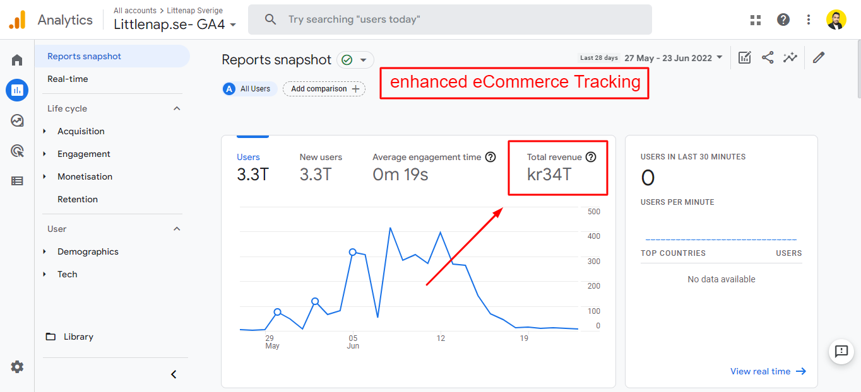Expand the Engagement tree arrow
The image size is (861, 392).
point(44,154)
